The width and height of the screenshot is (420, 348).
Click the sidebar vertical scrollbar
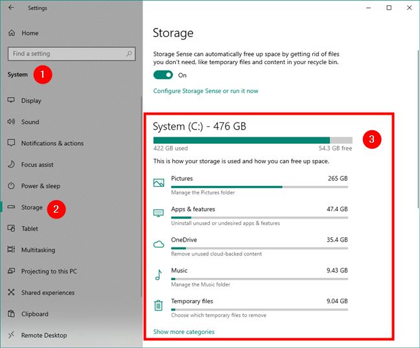tap(141, 196)
